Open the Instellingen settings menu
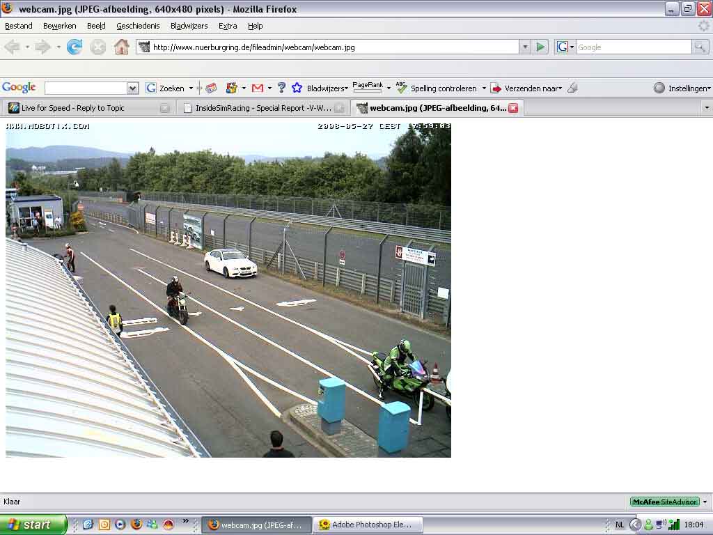The height and width of the screenshot is (535, 713). [682, 88]
